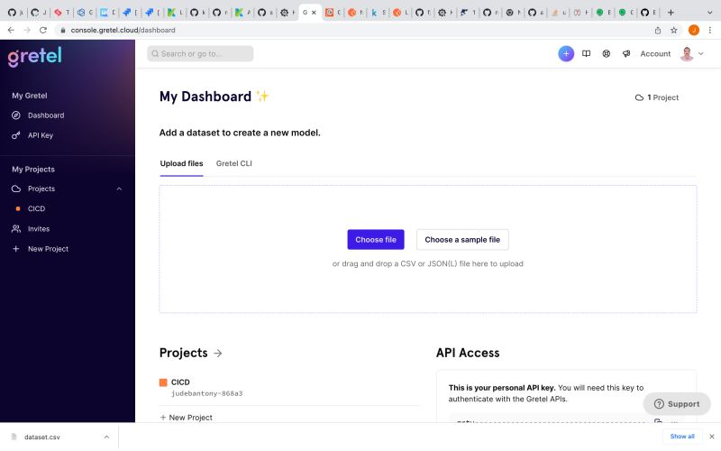
Task: Reload the page
Action: pos(43,30)
